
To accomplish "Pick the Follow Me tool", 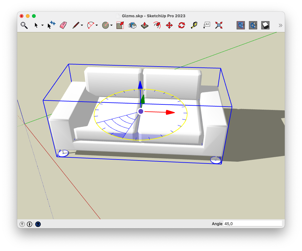I will coord(132,25).
